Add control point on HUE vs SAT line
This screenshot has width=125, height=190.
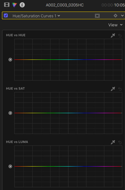click(x=68, y=113)
